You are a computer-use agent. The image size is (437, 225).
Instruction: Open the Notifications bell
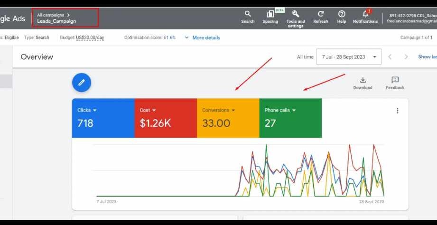pyautogui.click(x=365, y=14)
